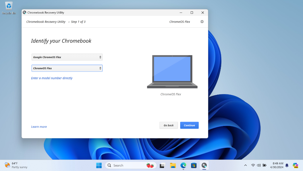The image size is (303, 171).
Task: Click the Go back button
Action: pyautogui.click(x=169, y=125)
